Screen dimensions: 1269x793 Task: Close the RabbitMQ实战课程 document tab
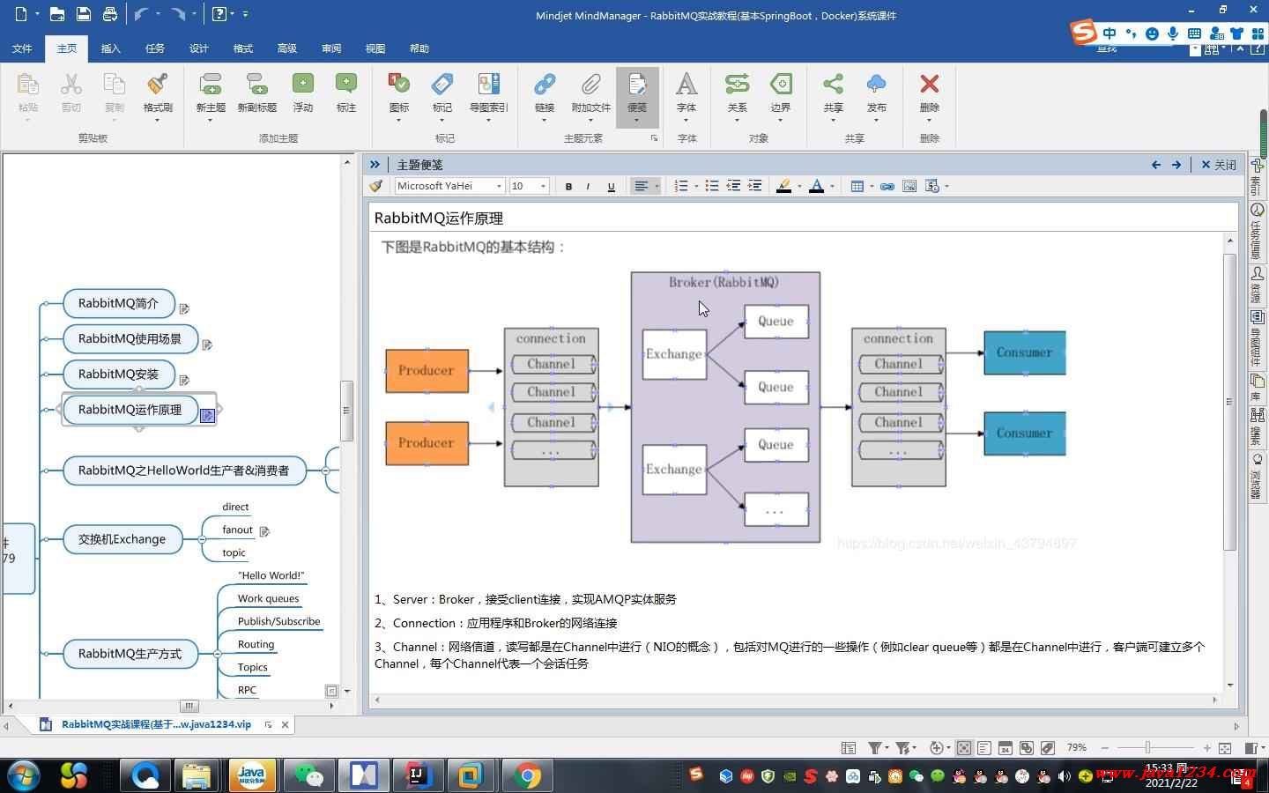click(x=285, y=724)
